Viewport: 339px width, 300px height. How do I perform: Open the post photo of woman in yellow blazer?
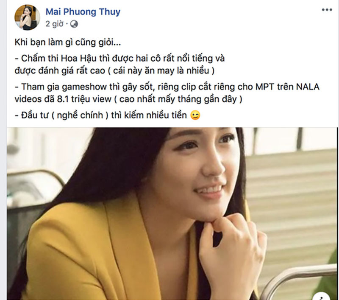[x=172, y=213]
